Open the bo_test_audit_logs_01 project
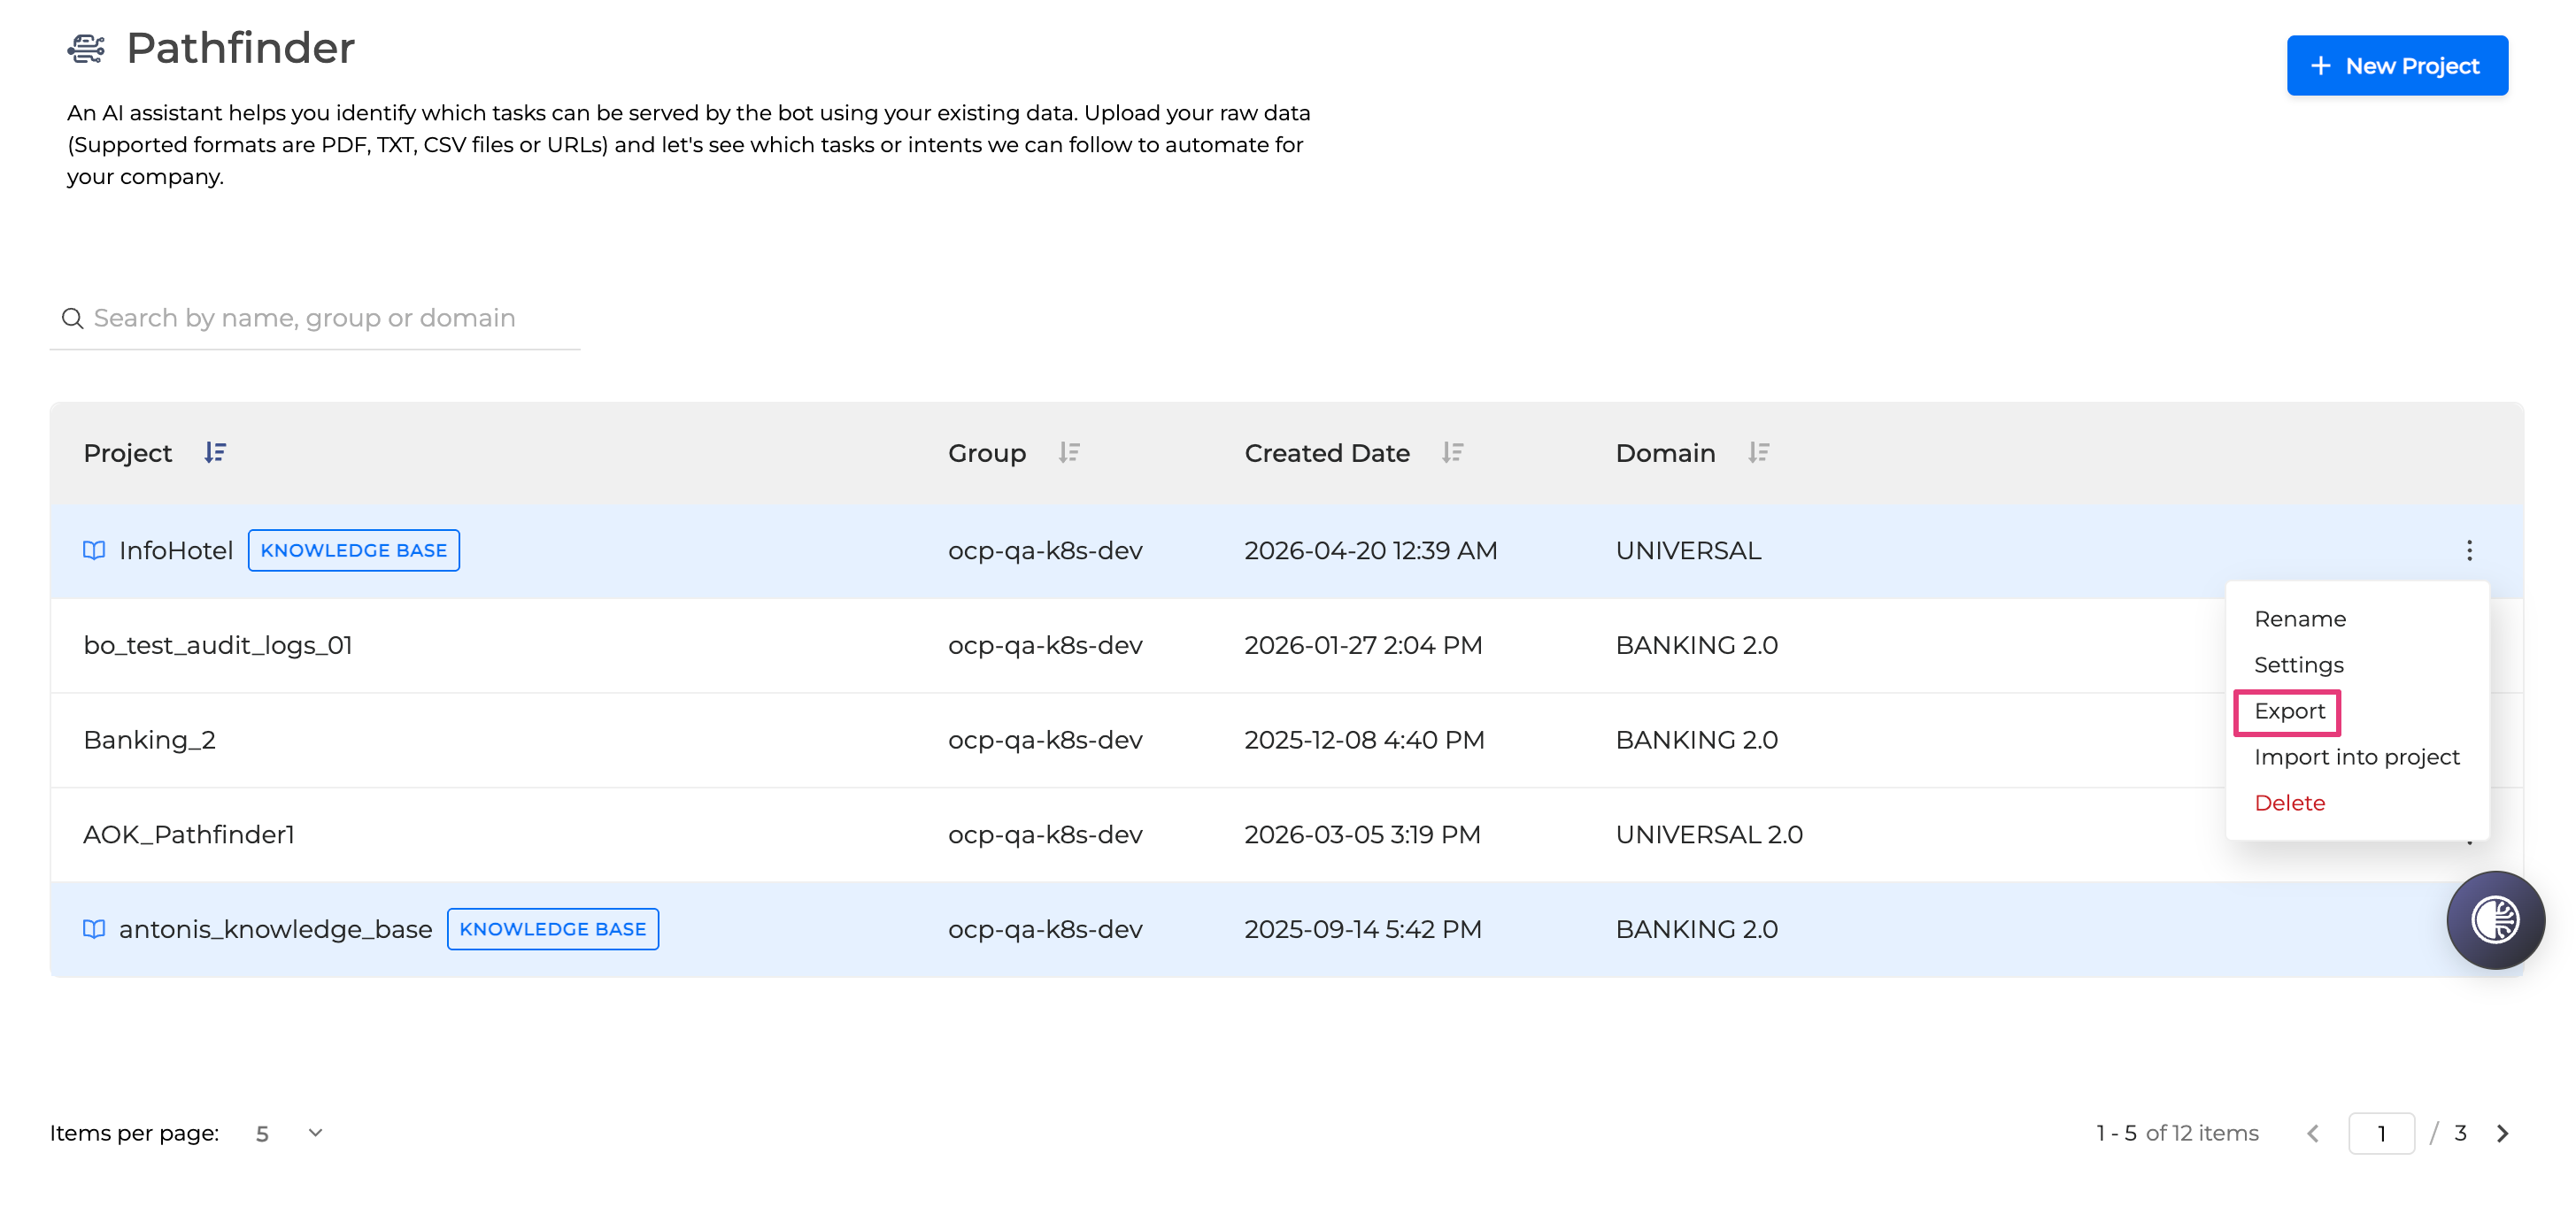Viewport: 2576px width, 1207px height. pos(218,645)
